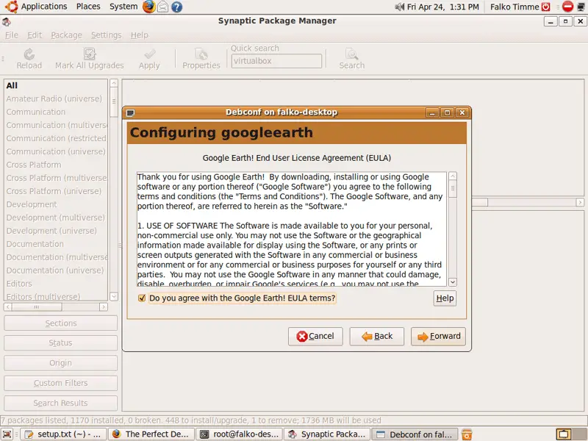Click the Quick search input field
588x441 pixels.
[276, 61]
